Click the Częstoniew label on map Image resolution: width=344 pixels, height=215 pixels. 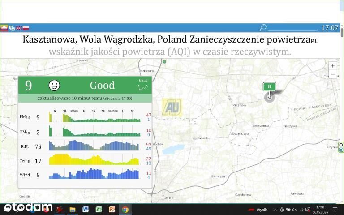coord(243,194)
